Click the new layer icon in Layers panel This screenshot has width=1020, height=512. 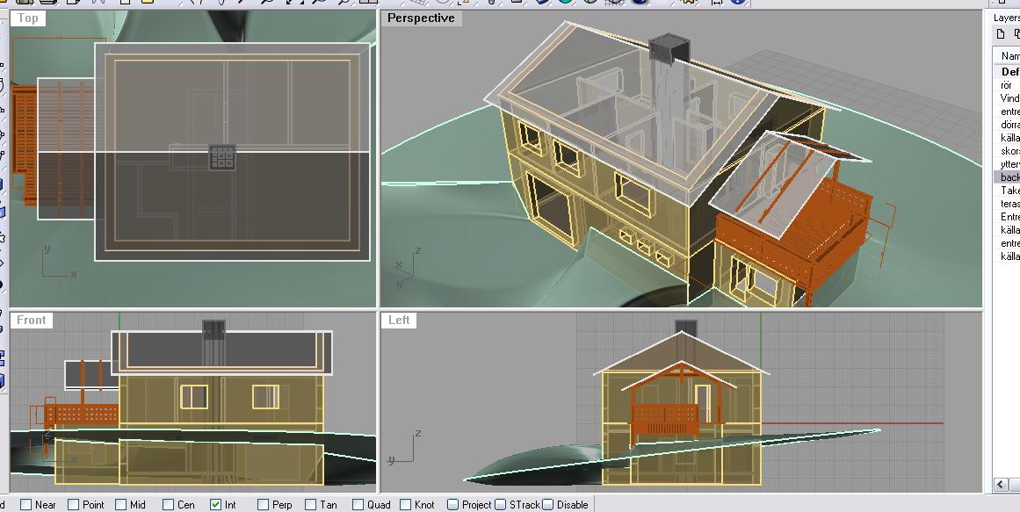click(x=1001, y=34)
